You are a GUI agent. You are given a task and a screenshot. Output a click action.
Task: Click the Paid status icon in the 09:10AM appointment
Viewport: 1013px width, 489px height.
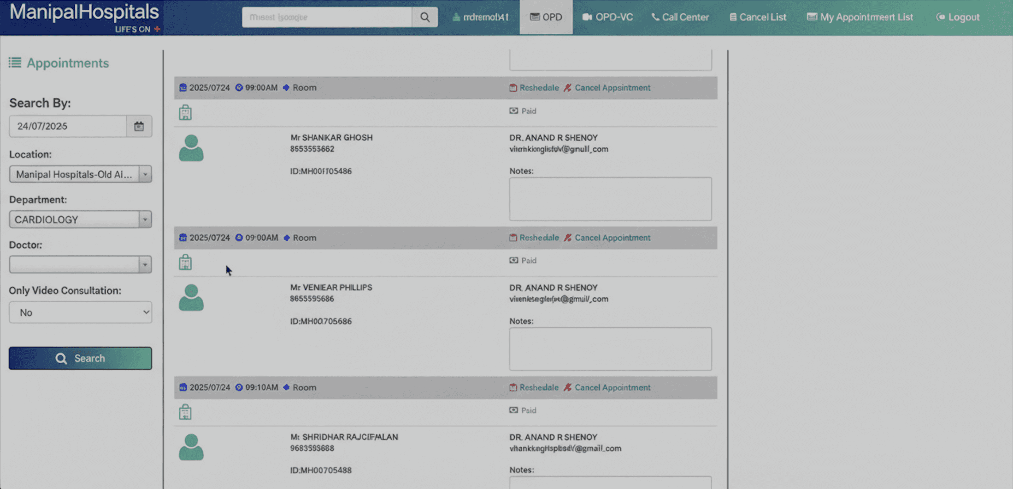[x=514, y=410]
